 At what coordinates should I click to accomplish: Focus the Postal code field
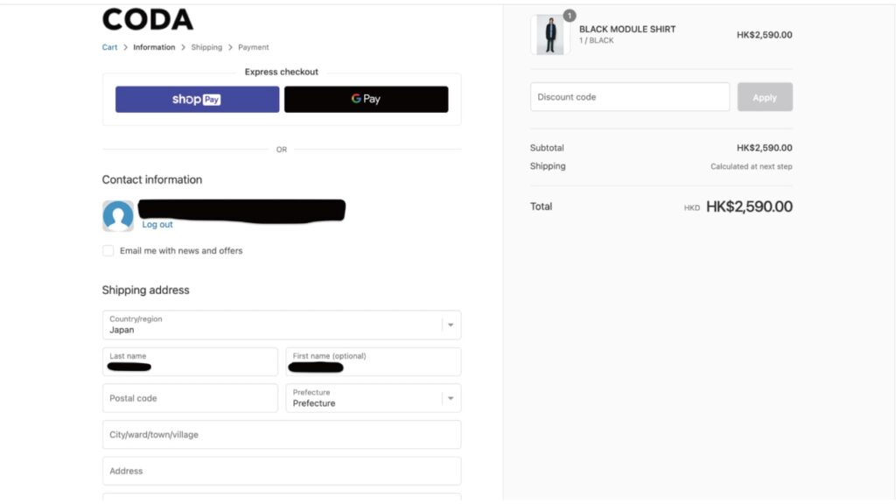190,398
